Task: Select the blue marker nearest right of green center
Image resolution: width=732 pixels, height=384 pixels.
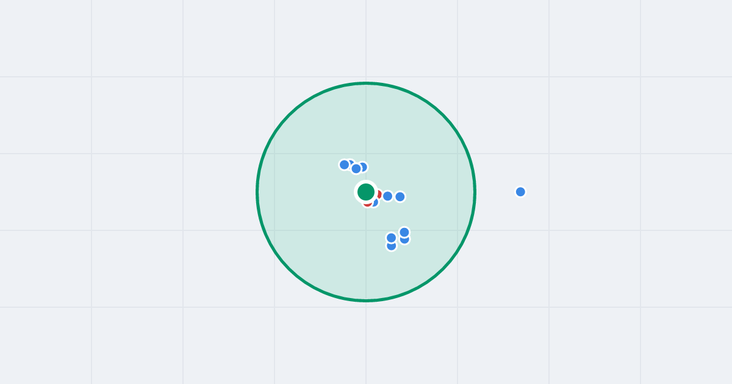Action: [x=387, y=196]
